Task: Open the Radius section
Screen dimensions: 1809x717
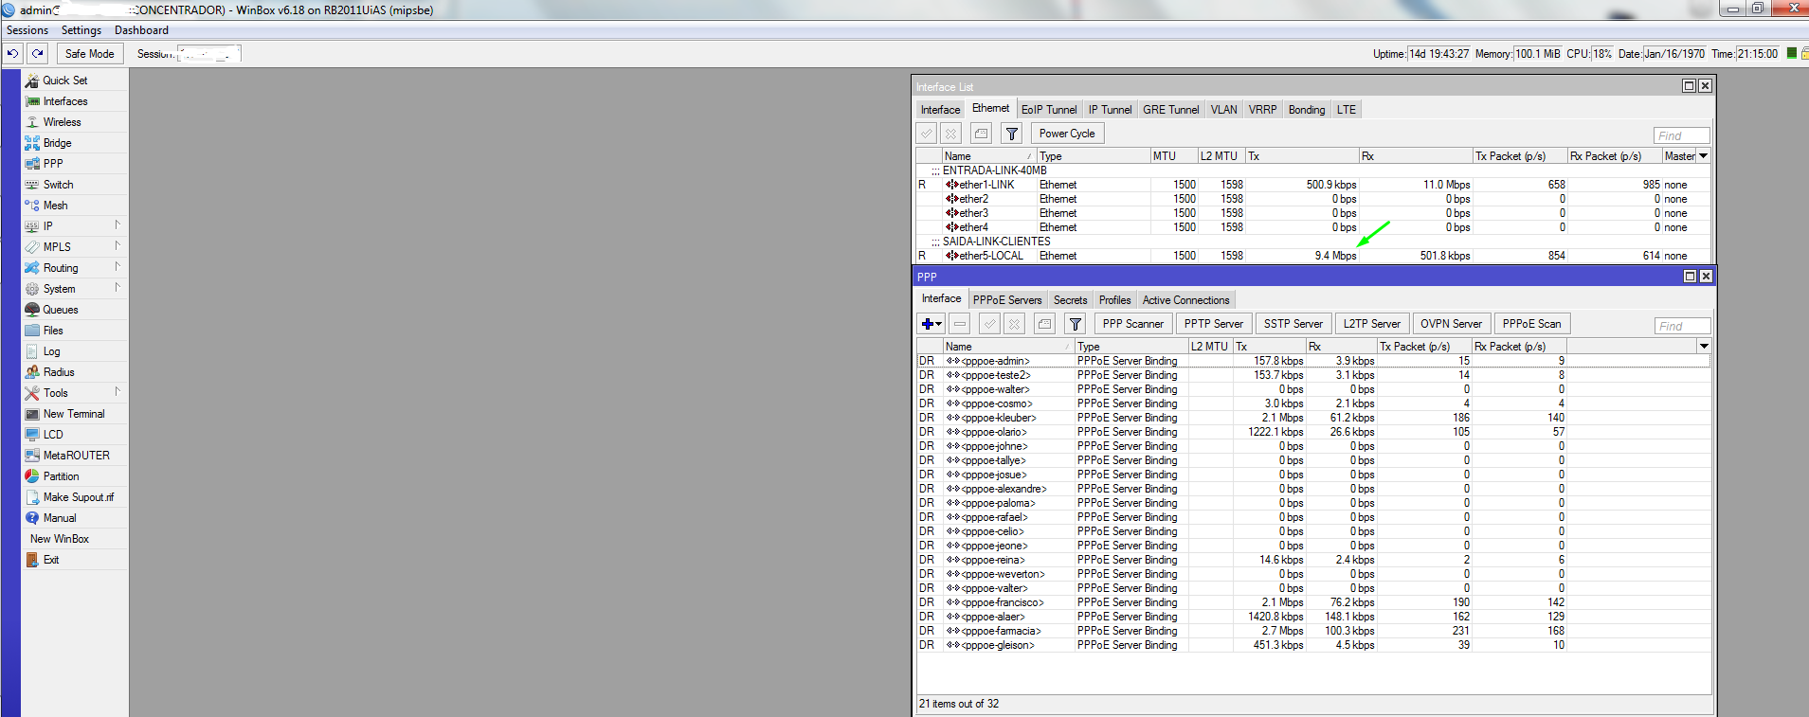Action: (x=58, y=372)
